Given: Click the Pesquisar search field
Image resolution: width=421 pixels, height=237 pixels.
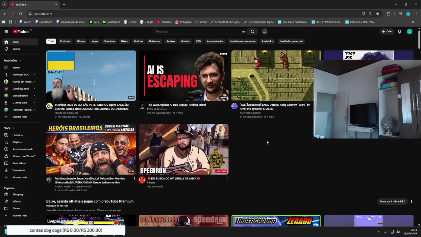Looking at the screenshot, I should point(197,32).
